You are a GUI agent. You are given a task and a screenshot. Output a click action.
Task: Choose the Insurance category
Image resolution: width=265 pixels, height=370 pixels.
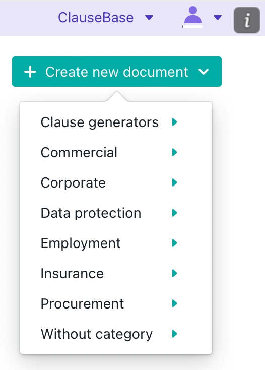116,273
